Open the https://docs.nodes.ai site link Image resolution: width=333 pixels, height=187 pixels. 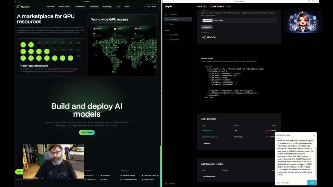210,137
